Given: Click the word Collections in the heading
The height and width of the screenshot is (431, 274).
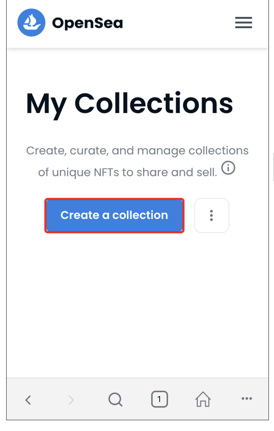Looking at the screenshot, I should 154,104.
